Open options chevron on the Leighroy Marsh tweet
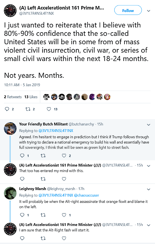This screenshot has height=244, width=155. coord(149,189)
